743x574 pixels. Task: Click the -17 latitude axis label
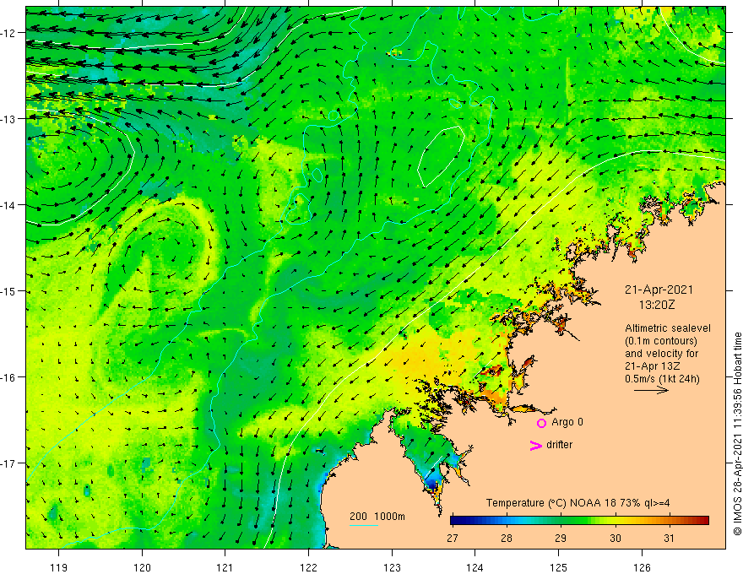click(x=8, y=463)
